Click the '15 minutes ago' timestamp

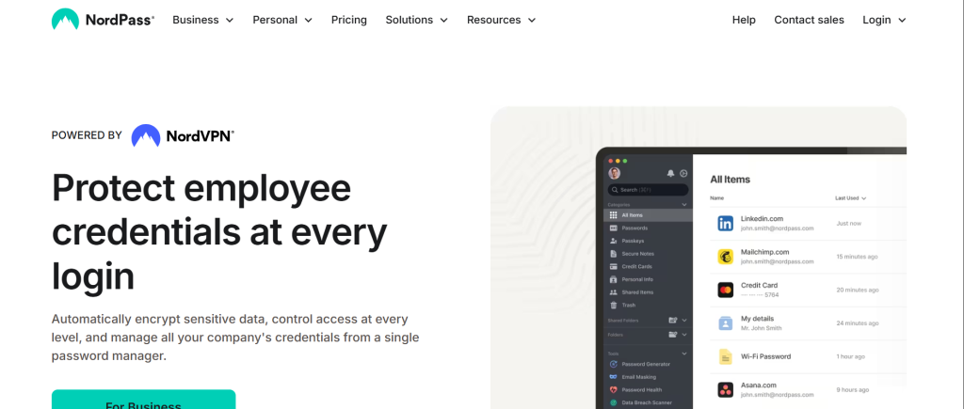pos(857,257)
